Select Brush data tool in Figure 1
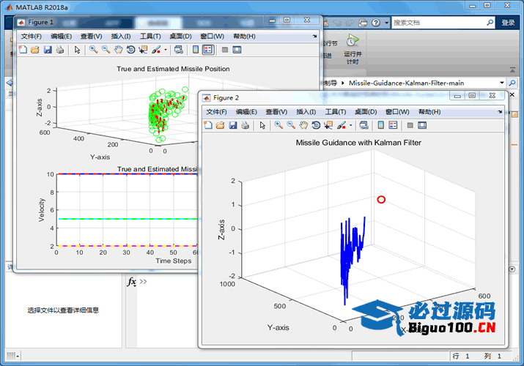This screenshot has height=366, width=524. (156, 50)
